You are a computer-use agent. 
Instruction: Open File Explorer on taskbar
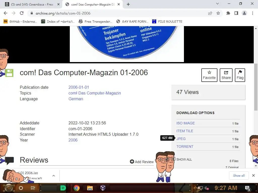tap(90, 188)
